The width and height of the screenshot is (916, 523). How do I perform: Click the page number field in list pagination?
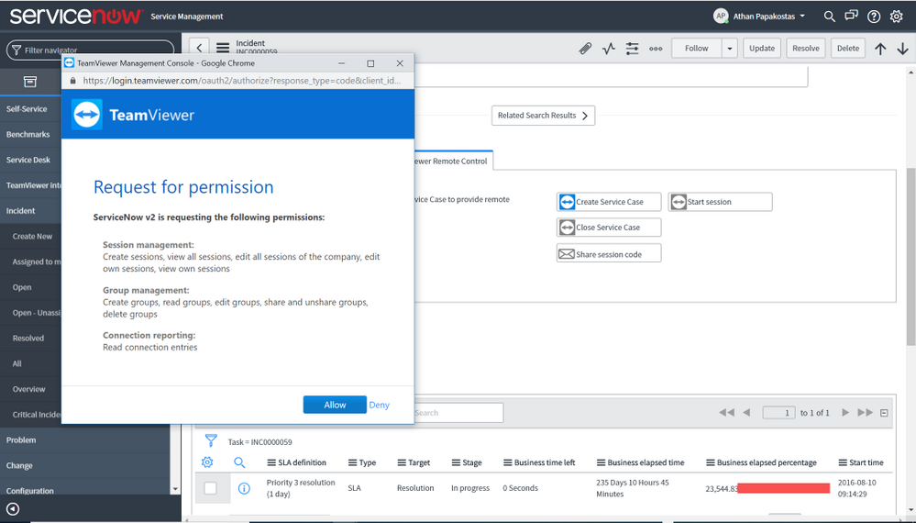click(x=778, y=413)
